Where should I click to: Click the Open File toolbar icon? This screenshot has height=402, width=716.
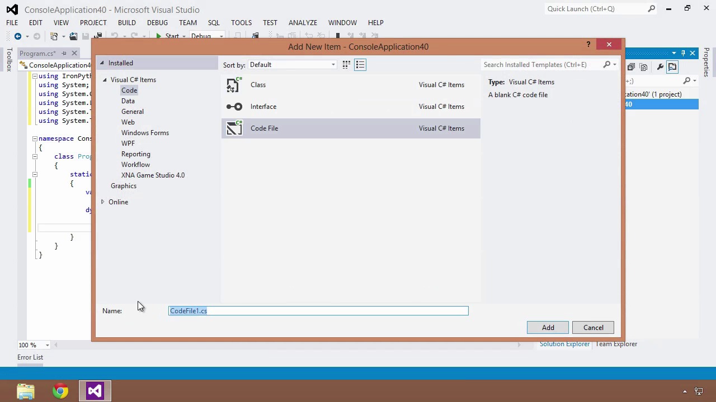point(73,36)
